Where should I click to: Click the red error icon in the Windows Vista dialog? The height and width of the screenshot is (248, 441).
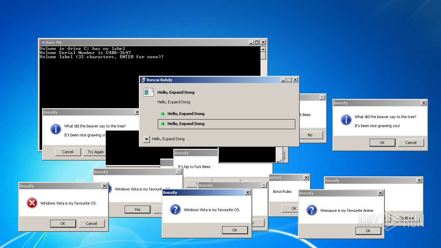(32, 203)
